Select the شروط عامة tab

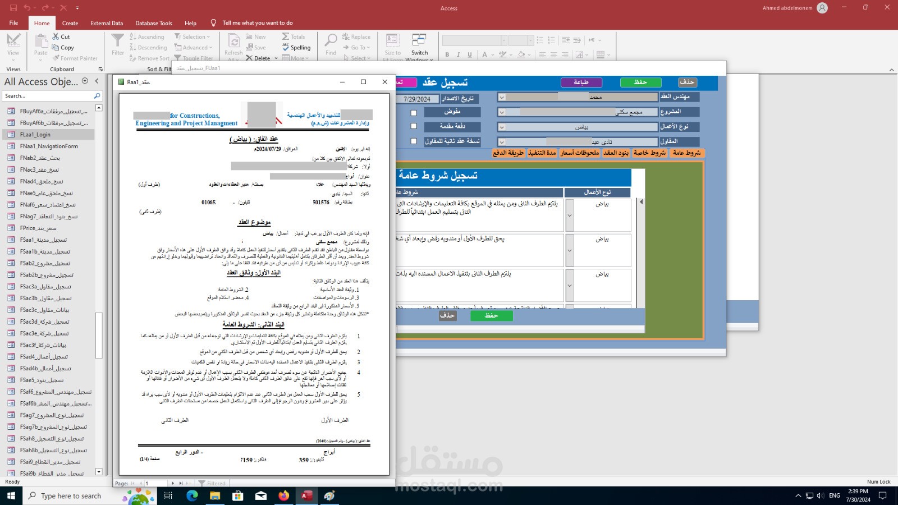686,153
